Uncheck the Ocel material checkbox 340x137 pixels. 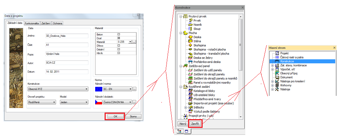tap(118, 38)
